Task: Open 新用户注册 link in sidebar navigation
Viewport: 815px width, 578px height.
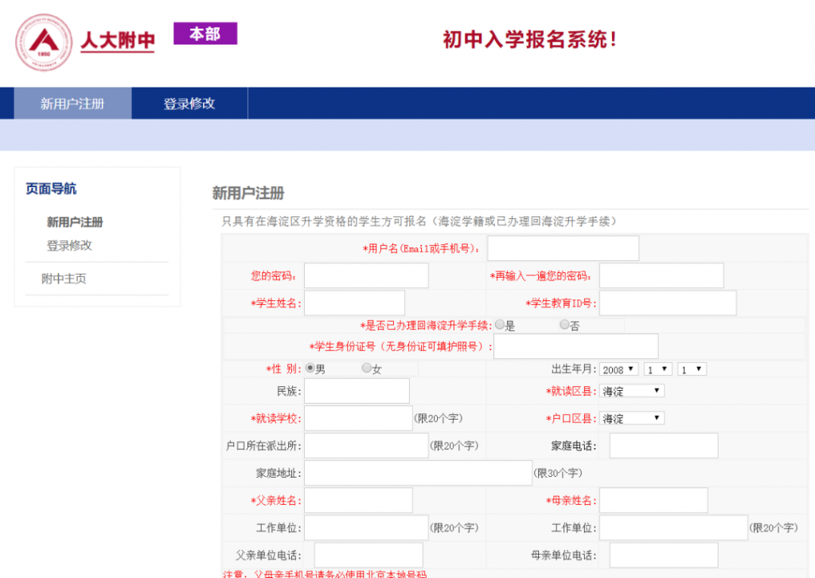Action: pos(75,222)
